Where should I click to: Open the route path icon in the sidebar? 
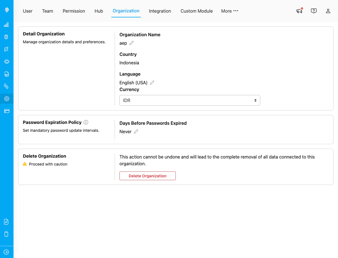click(x=6, y=49)
